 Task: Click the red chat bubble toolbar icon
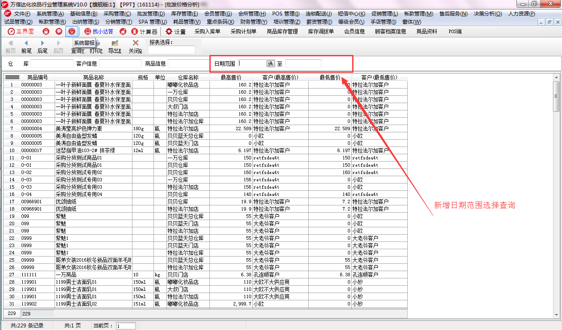59,31
